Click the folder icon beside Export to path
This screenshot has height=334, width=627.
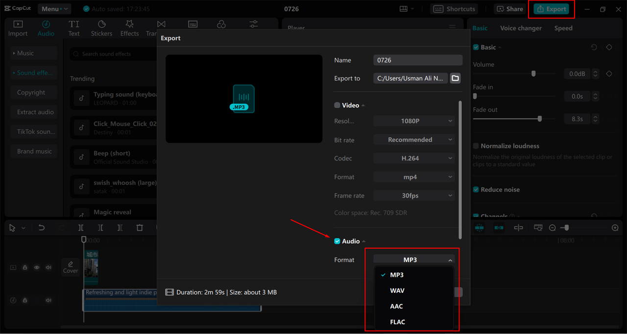coord(455,78)
